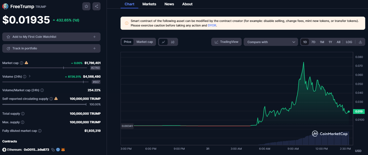The height and width of the screenshot is (155, 368).
Task: Click the $0.01935 price value
Action: [x=26, y=20]
